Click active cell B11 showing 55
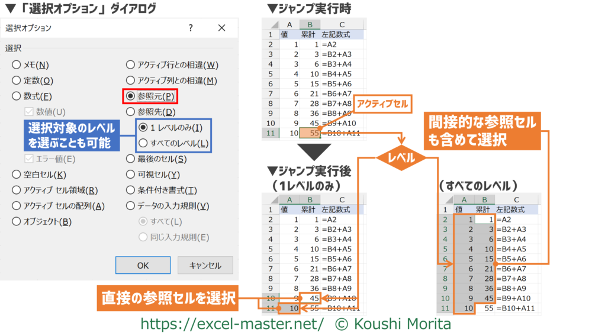592x333 pixels. (308, 133)
